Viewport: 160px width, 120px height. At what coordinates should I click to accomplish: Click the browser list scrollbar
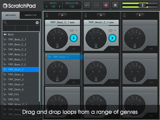tap(39, 67)
